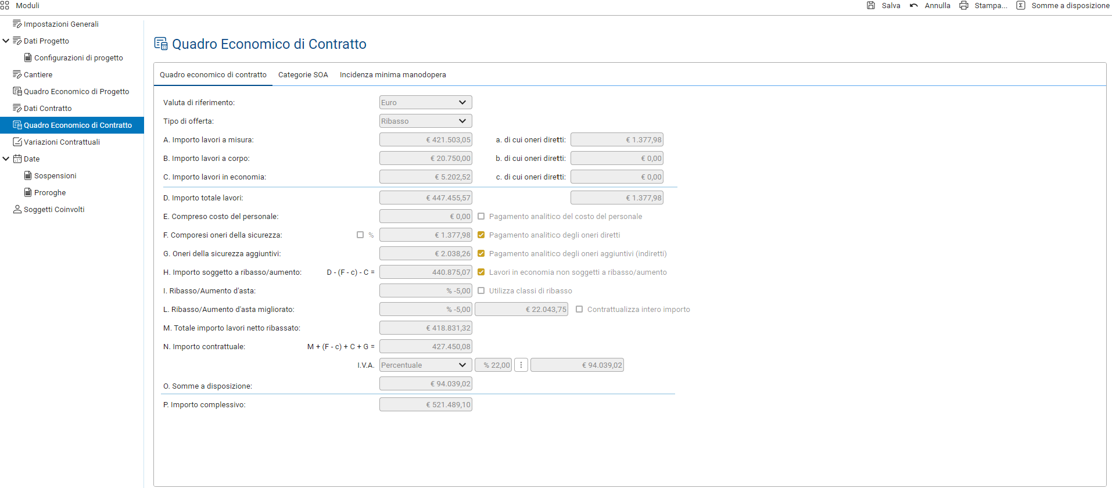The height and width of the screenshot is (488, 1112).
Task: Select the Soggetti Coinvolti person icon
Action: tap(17, 209)
